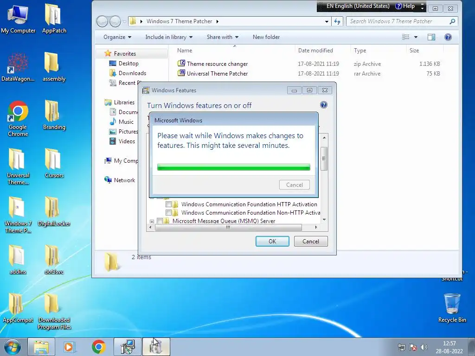Open the AppPatch folder on desktop

(54, 19)
